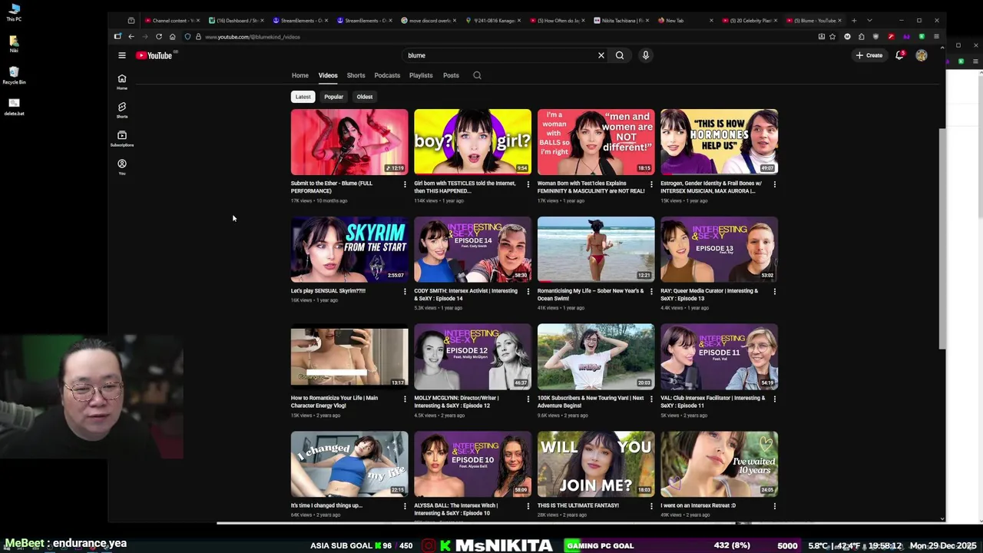Image resolution: width=983 pixels, height=553 pixels.
Task: Open a new browser tab
Action: [854, 21]
